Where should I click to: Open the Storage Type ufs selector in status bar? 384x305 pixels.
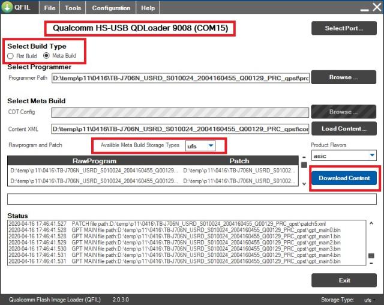[370, 300]
